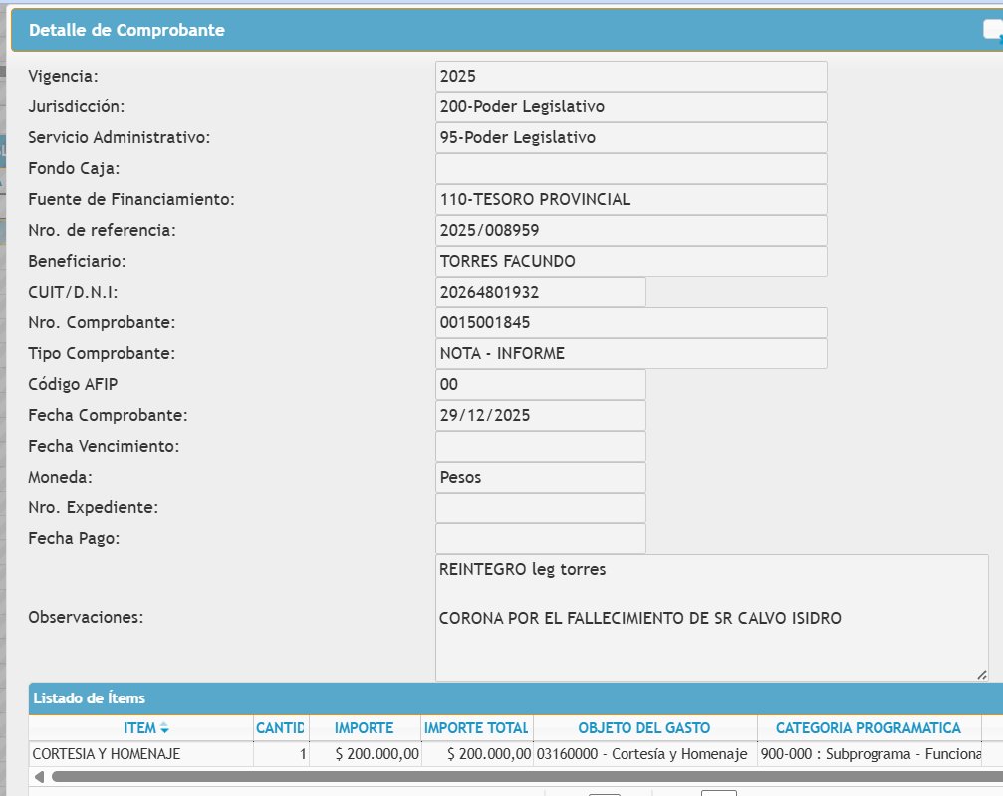Click the empty Nro. Expediente field
Screen dimensions: 1003x796
[541, 507]
